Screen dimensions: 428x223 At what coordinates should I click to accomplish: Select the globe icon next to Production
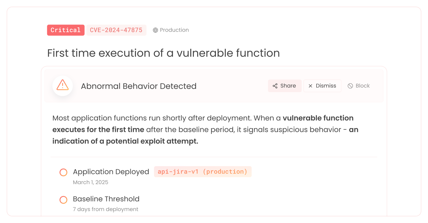155,30
